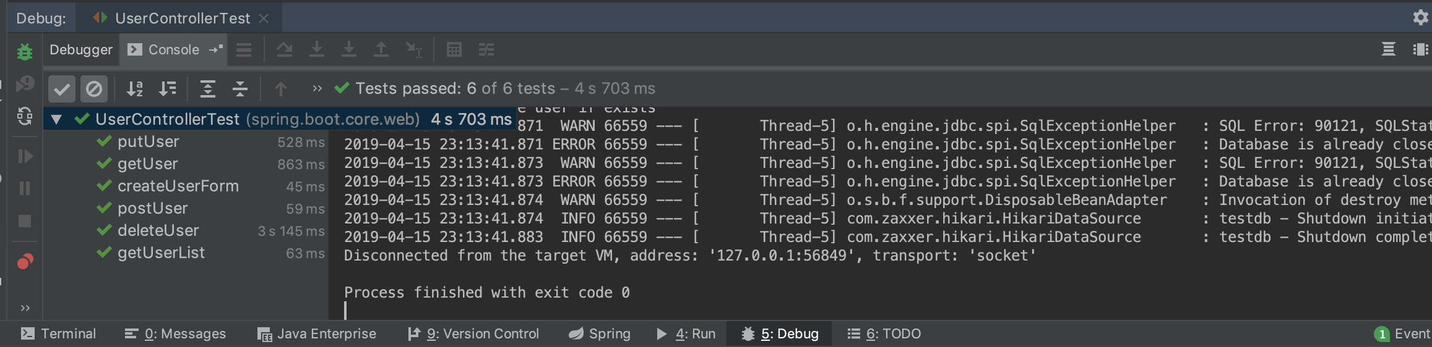Select the putUser test result
Screen dimensions: 1432x347
[186, 142]
